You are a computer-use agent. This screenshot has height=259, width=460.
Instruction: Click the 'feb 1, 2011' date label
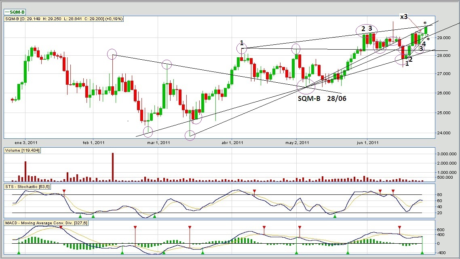coord(94,143)
